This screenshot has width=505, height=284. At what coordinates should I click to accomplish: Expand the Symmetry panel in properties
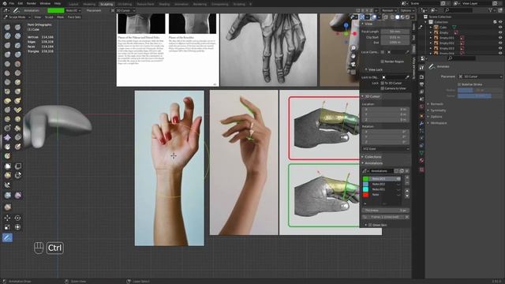[438, 110]
